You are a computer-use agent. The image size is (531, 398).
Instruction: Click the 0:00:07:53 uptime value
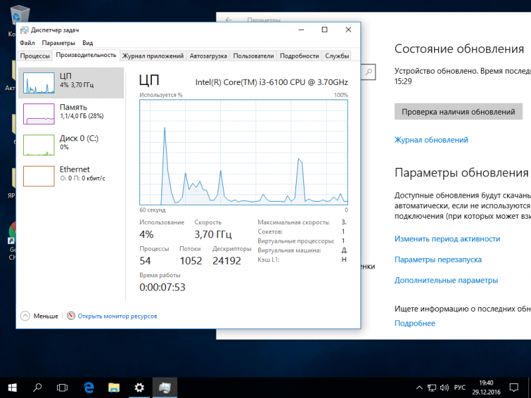[163, 287]
